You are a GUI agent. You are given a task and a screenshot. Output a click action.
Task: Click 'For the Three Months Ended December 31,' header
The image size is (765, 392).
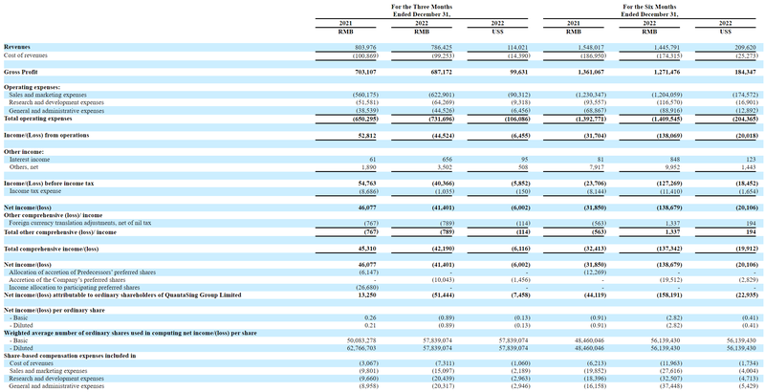click(x=422, y=11)
